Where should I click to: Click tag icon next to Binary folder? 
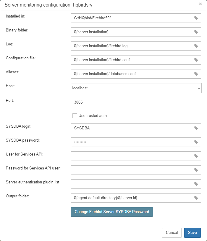click(196, 32)
